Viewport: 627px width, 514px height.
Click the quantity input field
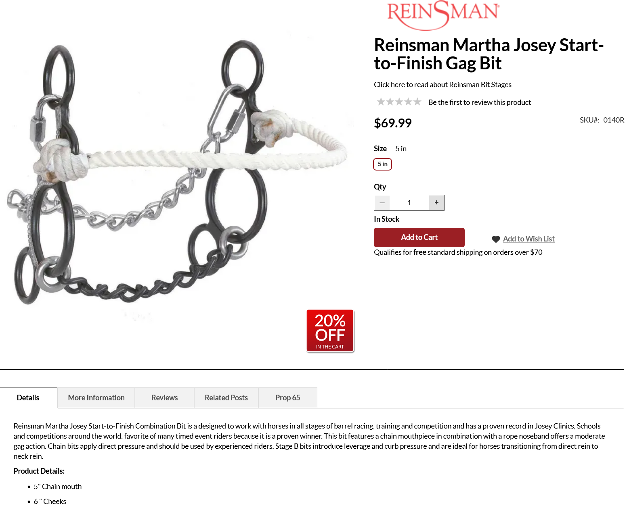(x=409, y=203)
